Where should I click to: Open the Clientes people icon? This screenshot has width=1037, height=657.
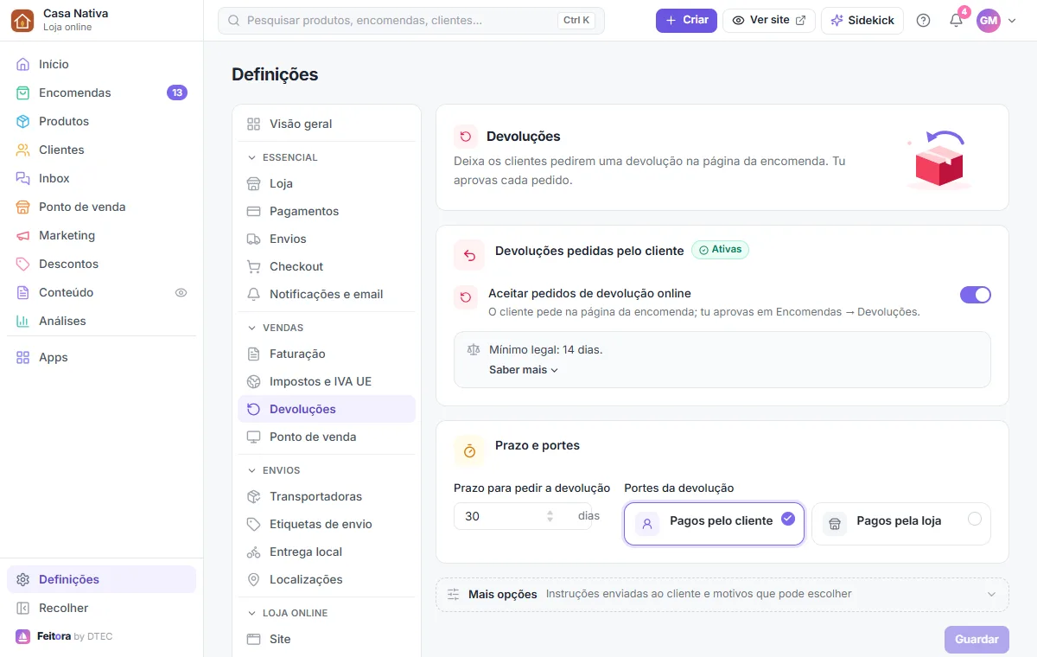point(23,150)
